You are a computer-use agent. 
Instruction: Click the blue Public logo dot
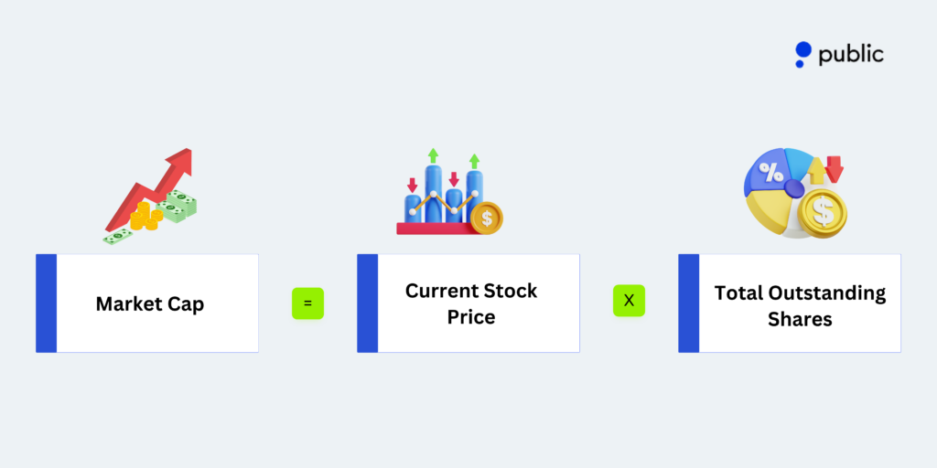coord(803,51)
